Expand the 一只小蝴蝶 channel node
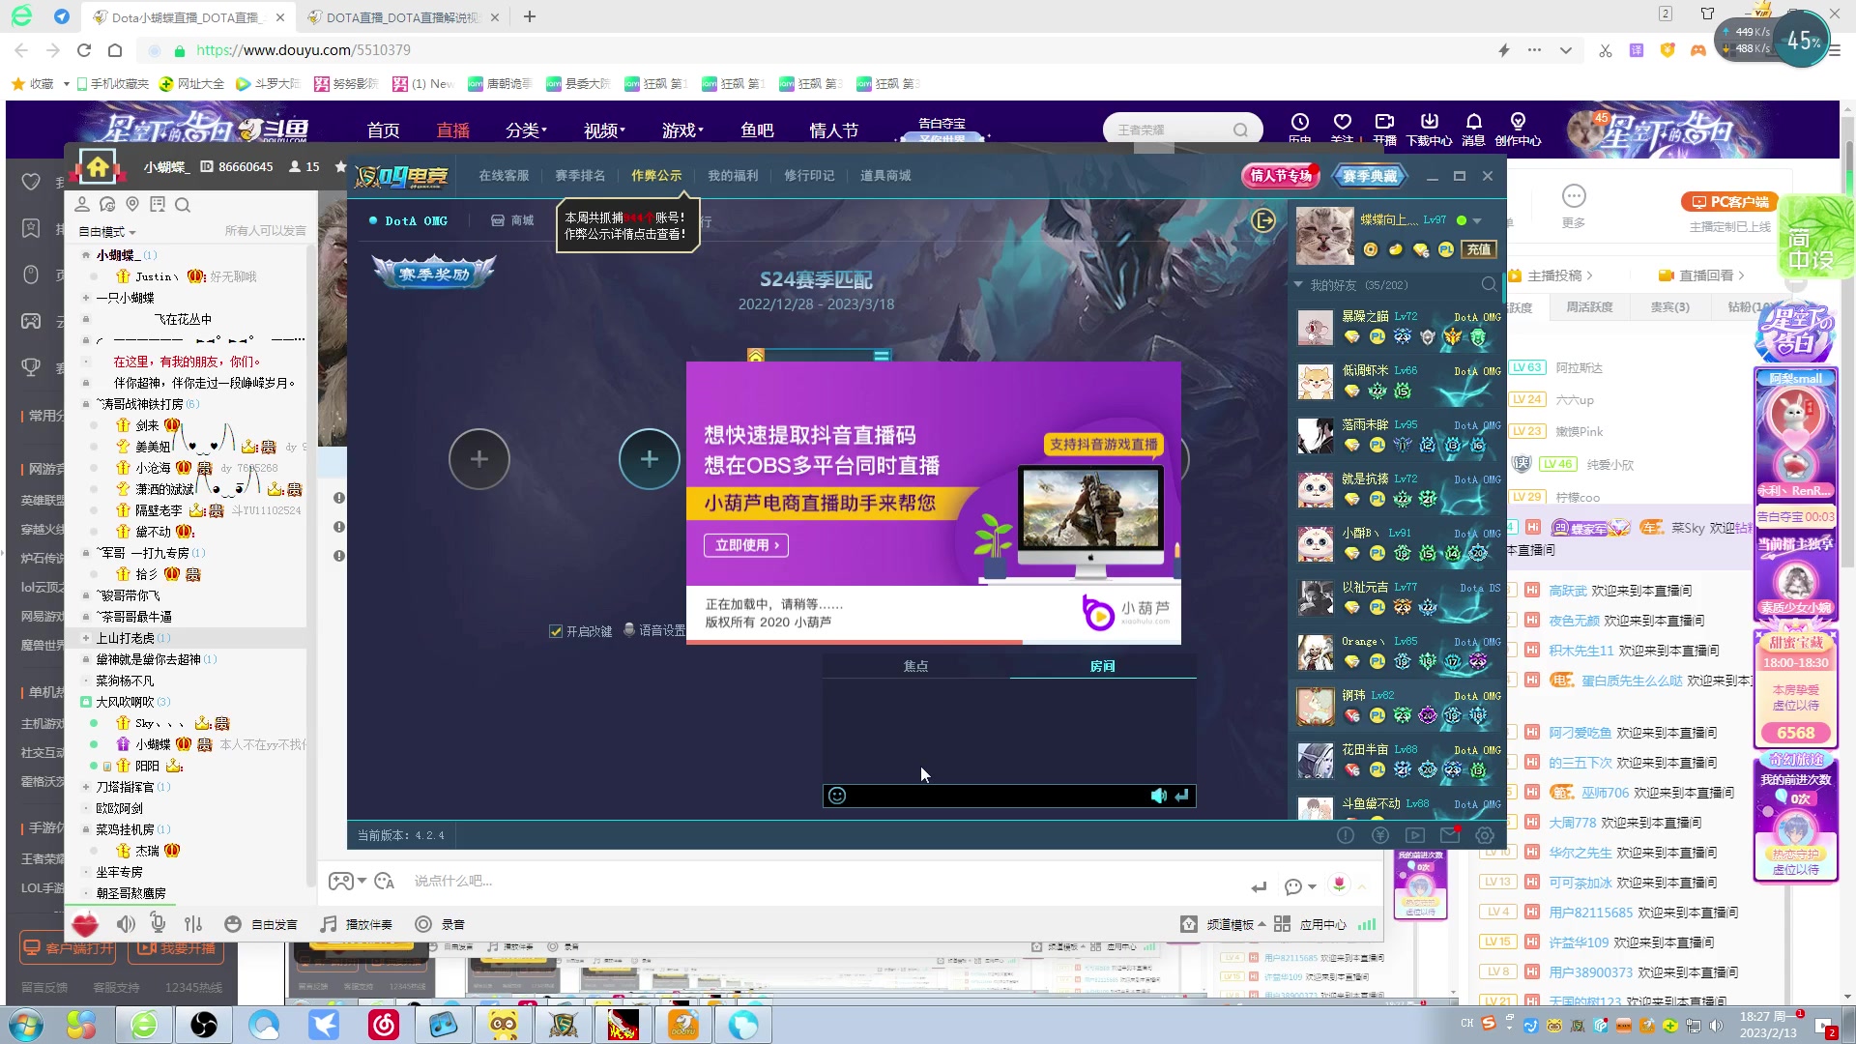Image resolution: width=1856 pixels, height=1044 pixels. coord(86,298)
